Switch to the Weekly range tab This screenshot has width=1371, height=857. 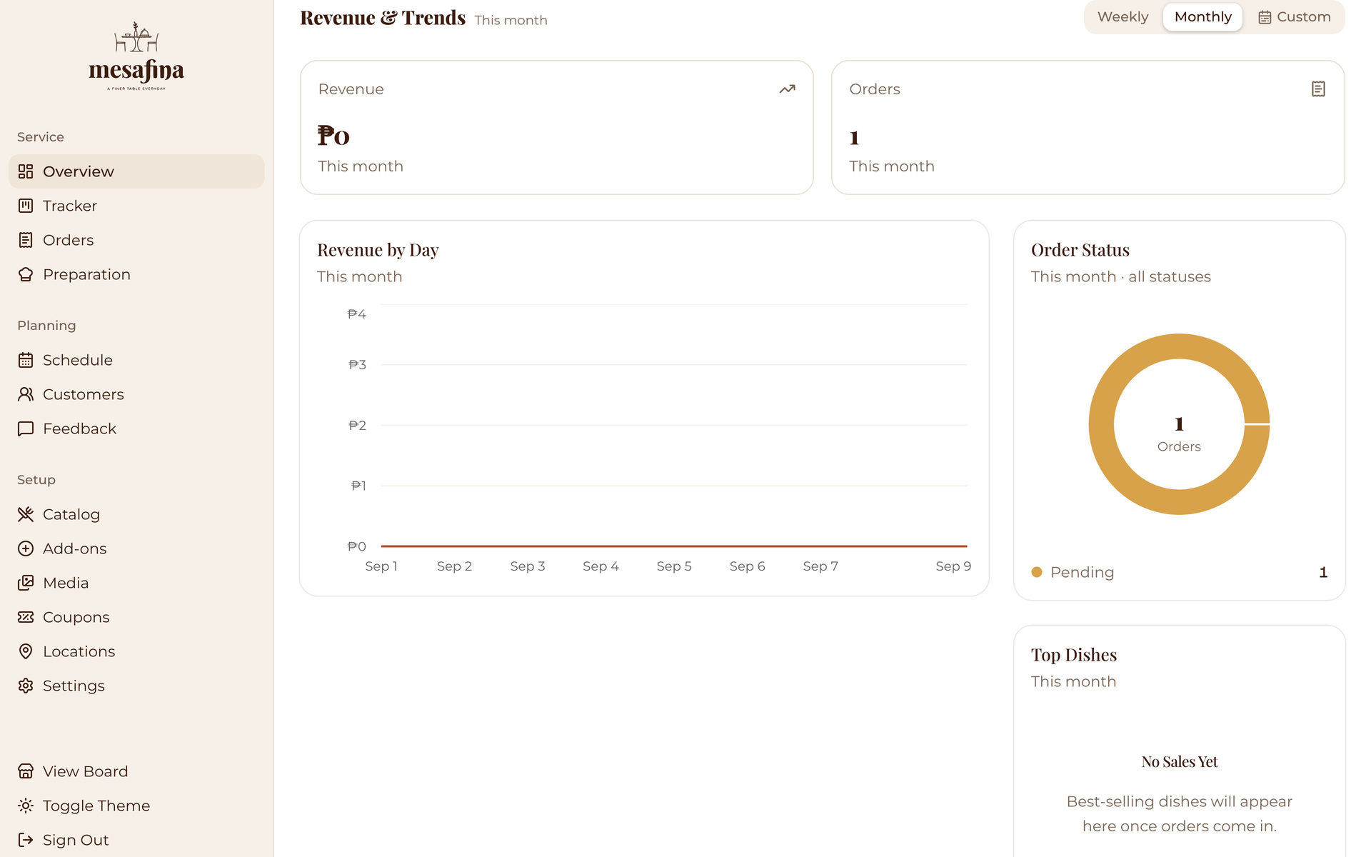click(1123, 17)
